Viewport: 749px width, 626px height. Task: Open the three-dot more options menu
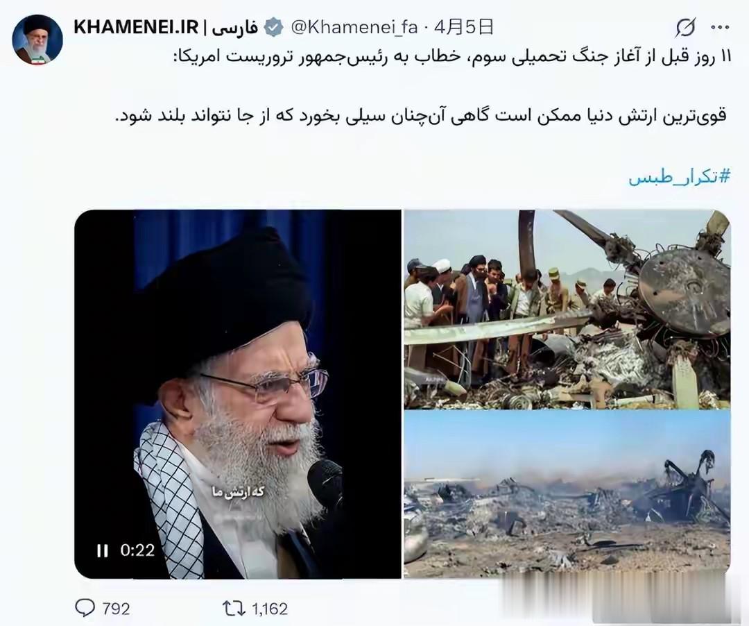[x=720, y=28]
